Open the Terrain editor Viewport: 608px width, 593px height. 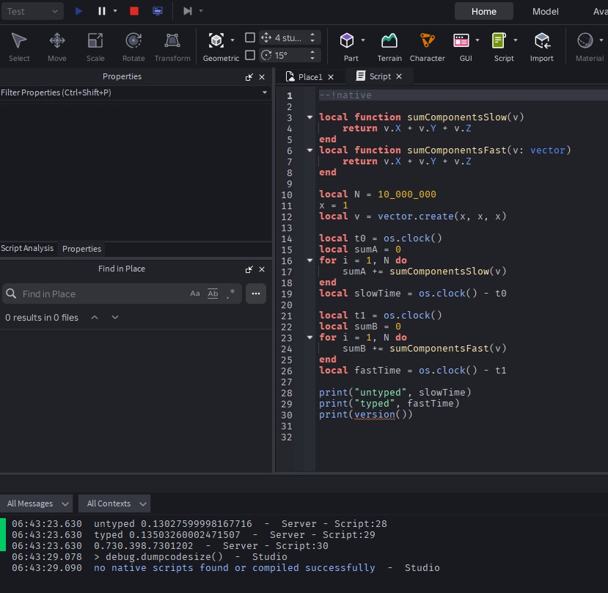[x=389, y=47]
